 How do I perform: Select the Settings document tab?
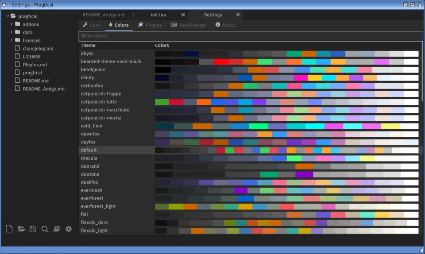pos(213,15)
